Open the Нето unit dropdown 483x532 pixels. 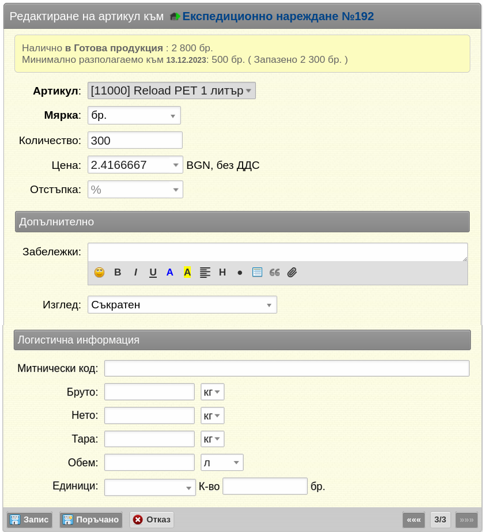click(212, 416)
